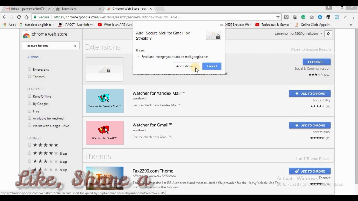Open the blue rocket extension icon

(x=320, y=17)
